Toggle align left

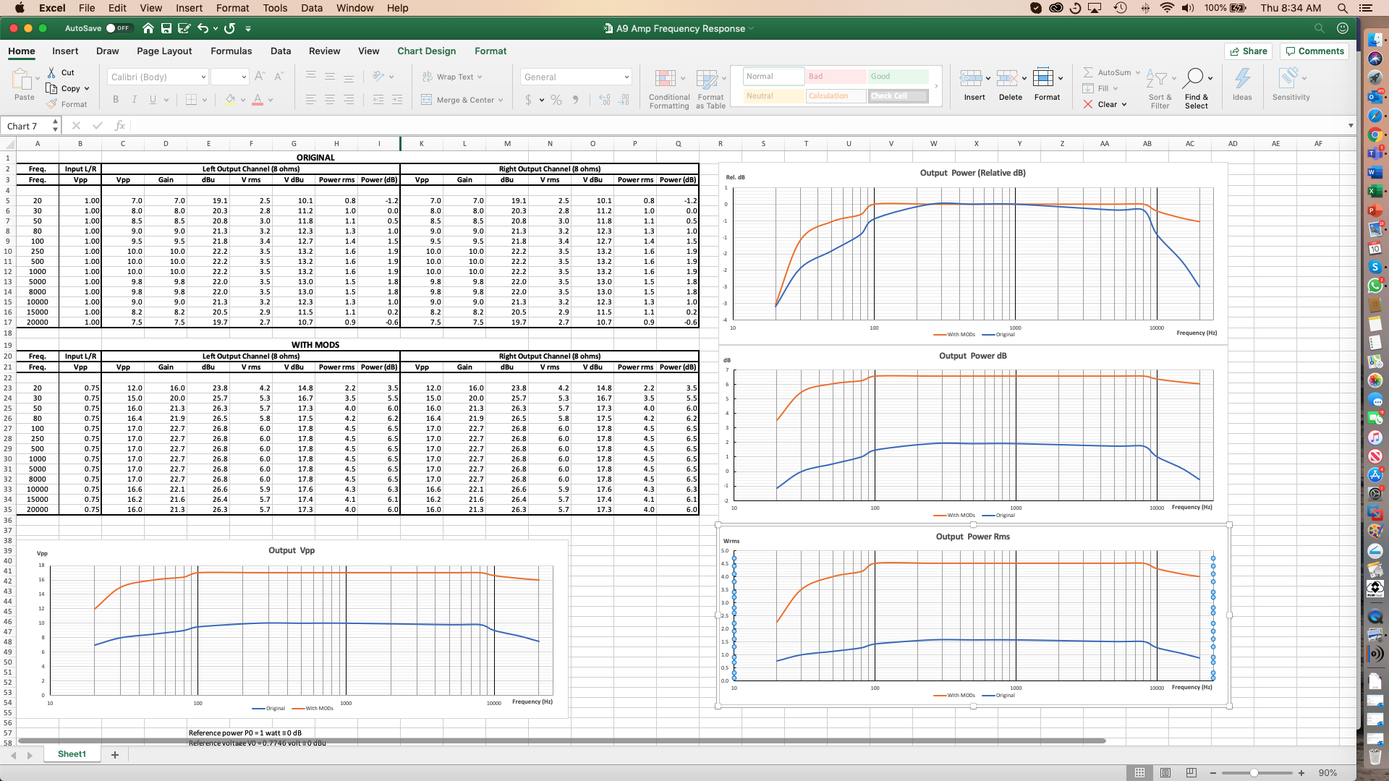coord(311,100)
